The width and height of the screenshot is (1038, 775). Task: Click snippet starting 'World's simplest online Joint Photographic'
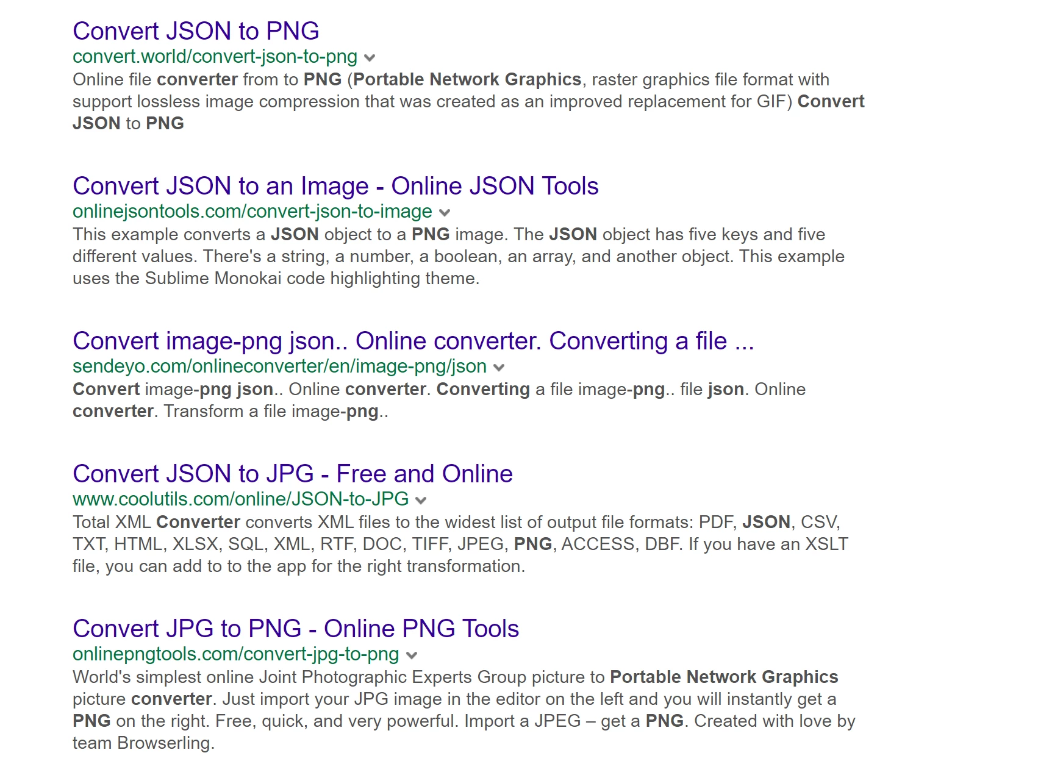(464, 710)
